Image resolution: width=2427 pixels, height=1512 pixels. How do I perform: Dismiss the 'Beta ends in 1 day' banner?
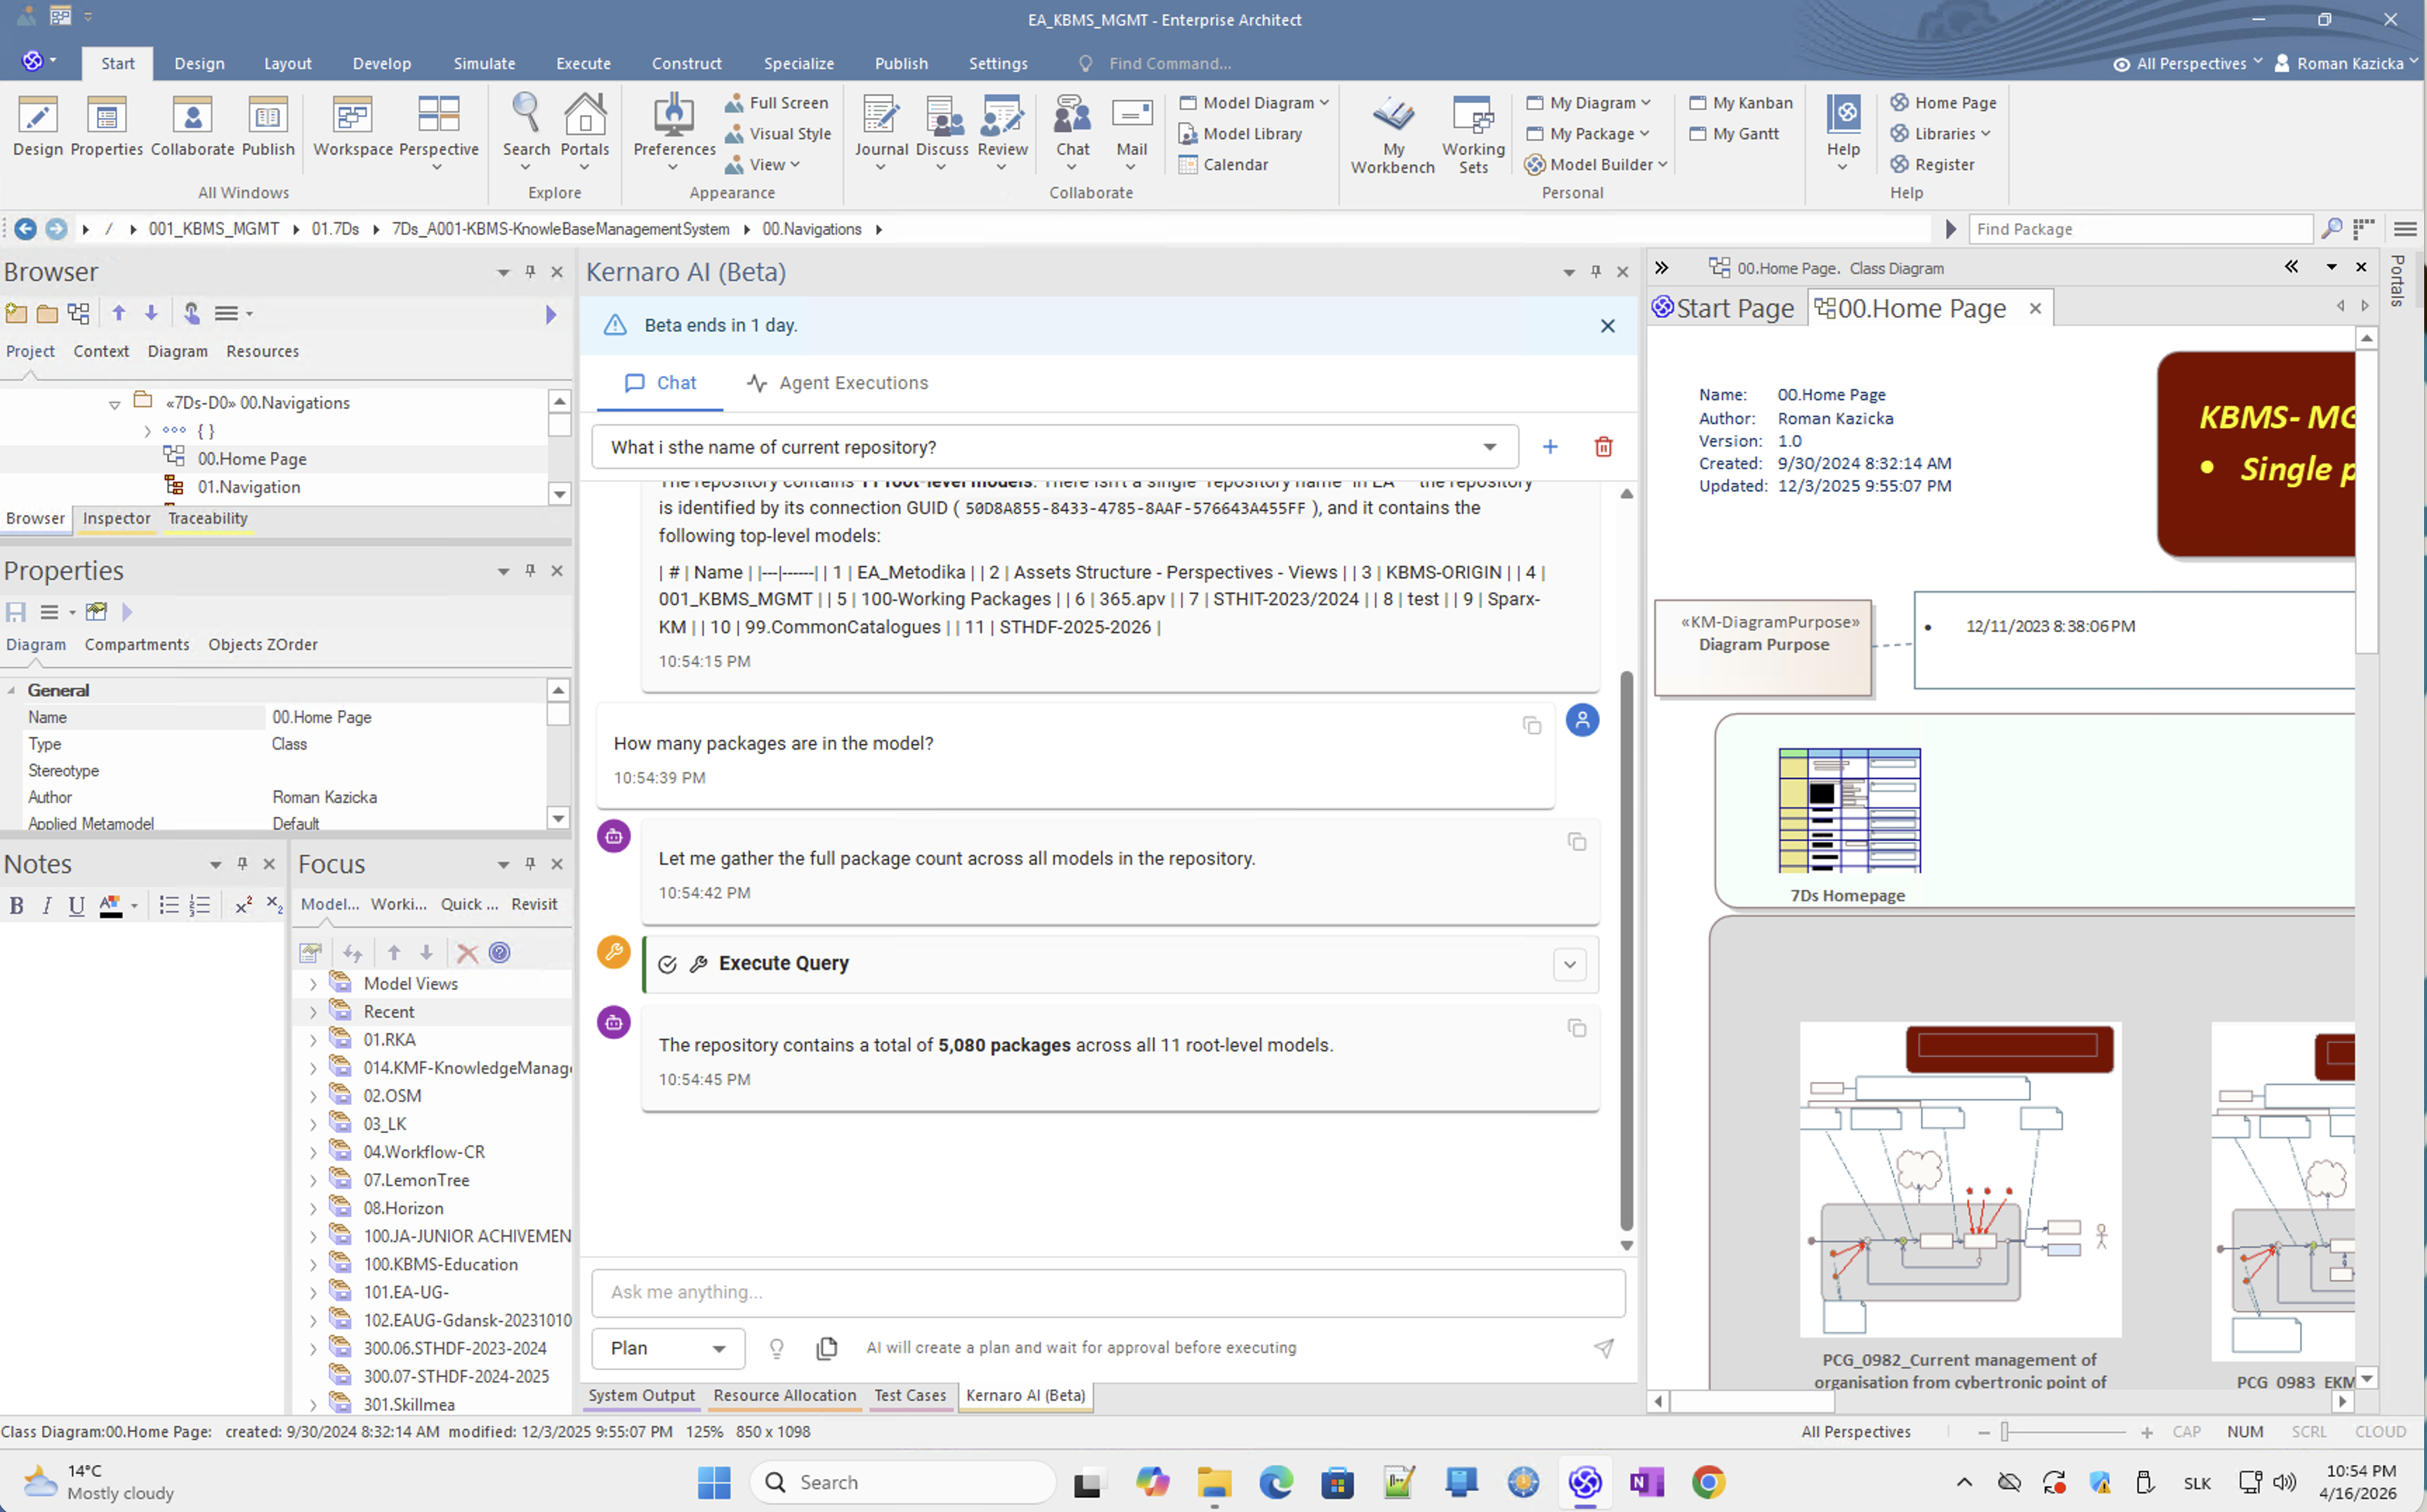pyautogui.click(x=1607, y=326)
